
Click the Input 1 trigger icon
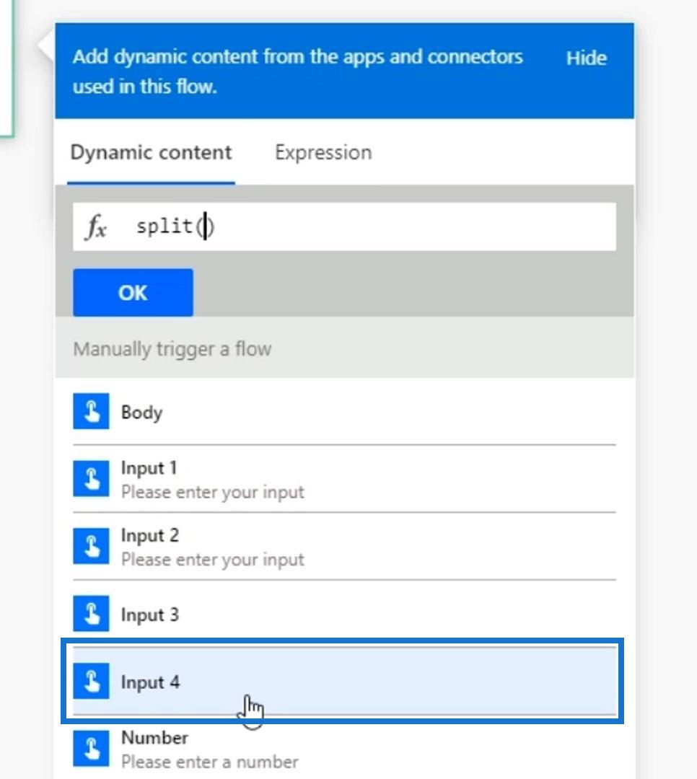tap(91, 479)
